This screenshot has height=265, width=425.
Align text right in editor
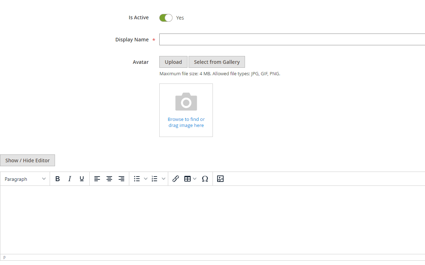pyautogui.click(x=121, y=179)
